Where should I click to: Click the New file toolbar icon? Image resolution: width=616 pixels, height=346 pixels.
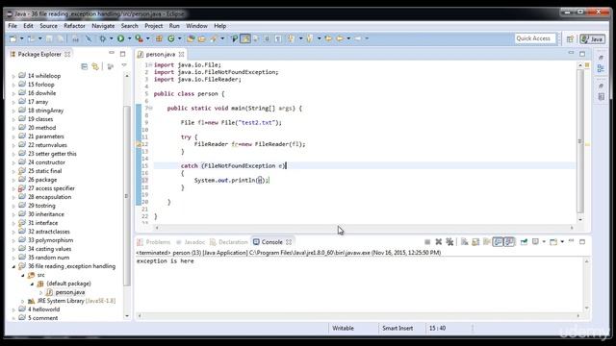point(13,38)
